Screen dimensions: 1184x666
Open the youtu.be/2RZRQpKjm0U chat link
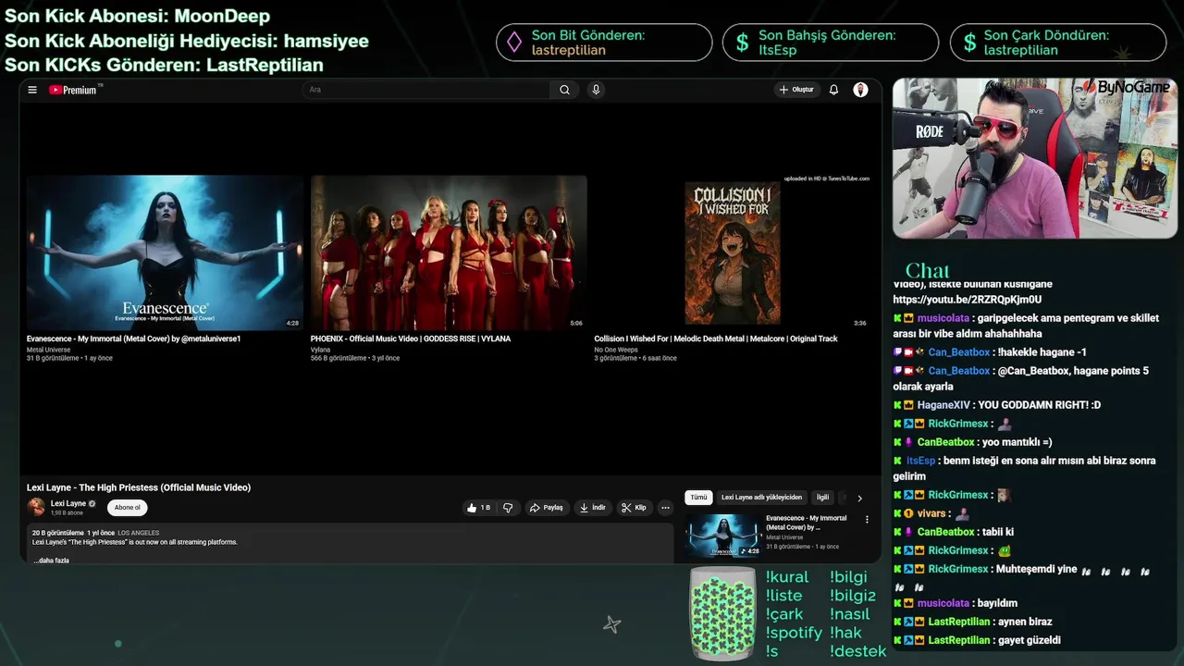tap(967, 300)
